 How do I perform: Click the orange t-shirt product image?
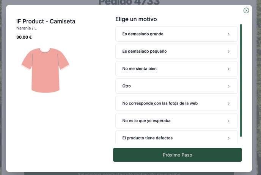click(x=45, y=70)
